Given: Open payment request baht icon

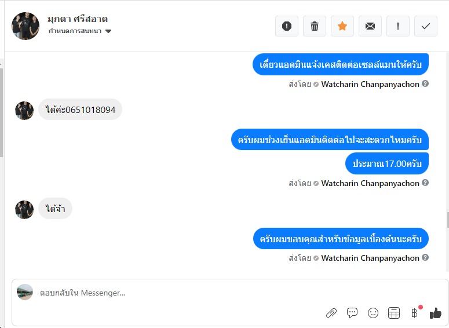Looking at the screenshot, I should [414, 313].
